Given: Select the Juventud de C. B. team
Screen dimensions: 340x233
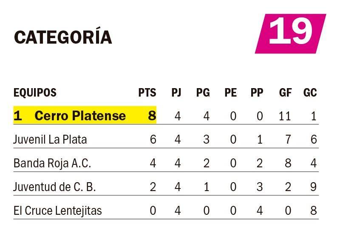Looking at the screenshot, I should click(55, 187).
